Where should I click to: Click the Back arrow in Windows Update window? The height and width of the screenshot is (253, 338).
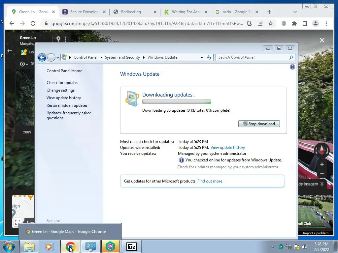42,57
